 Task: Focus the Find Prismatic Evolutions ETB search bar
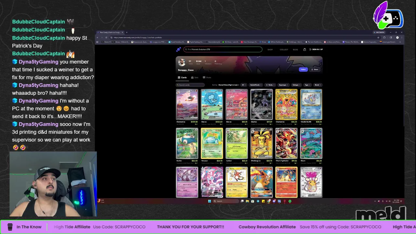223,49
